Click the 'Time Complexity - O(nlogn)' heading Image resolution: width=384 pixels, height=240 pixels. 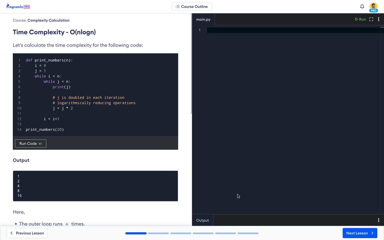54,32
